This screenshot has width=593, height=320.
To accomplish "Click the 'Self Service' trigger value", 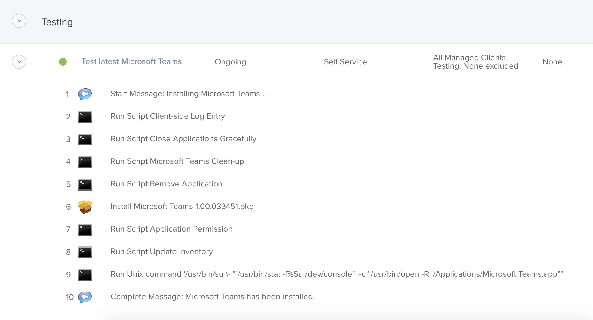I will [x=345, y=62].
